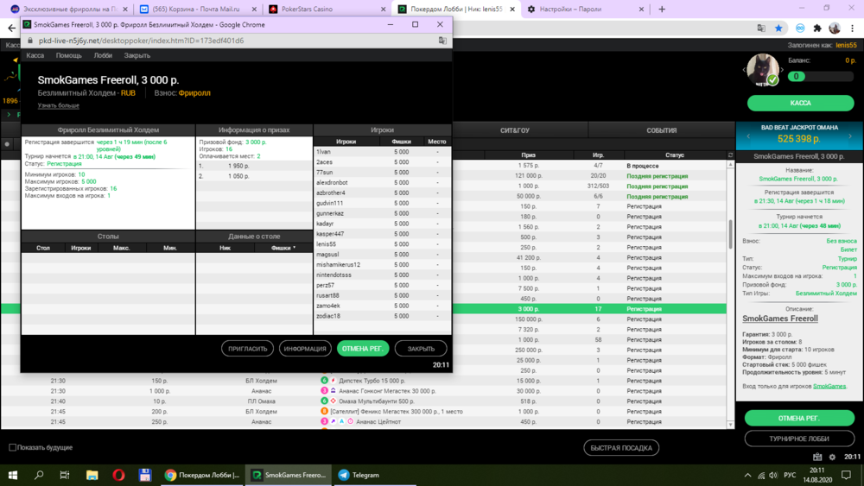864x486 pixels.
Task: Follow the 'Узнать больше' link
Action: (x=59, y=105)
